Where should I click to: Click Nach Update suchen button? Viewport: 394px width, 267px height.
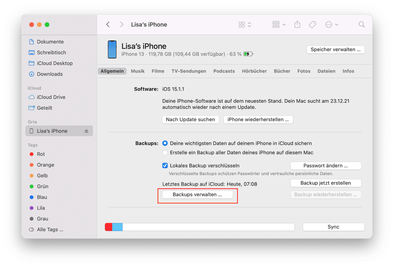point(191,119)
